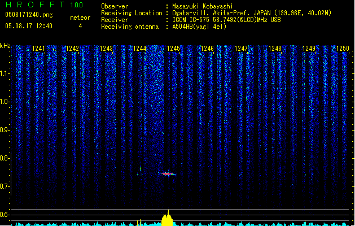Click the observer name Masayuki Kobayashi
The image size is (355, 226).
point(203,6)
